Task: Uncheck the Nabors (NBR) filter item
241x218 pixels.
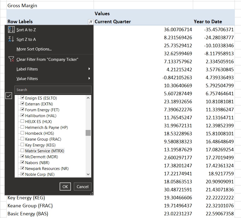Action: tap(22, 162)
